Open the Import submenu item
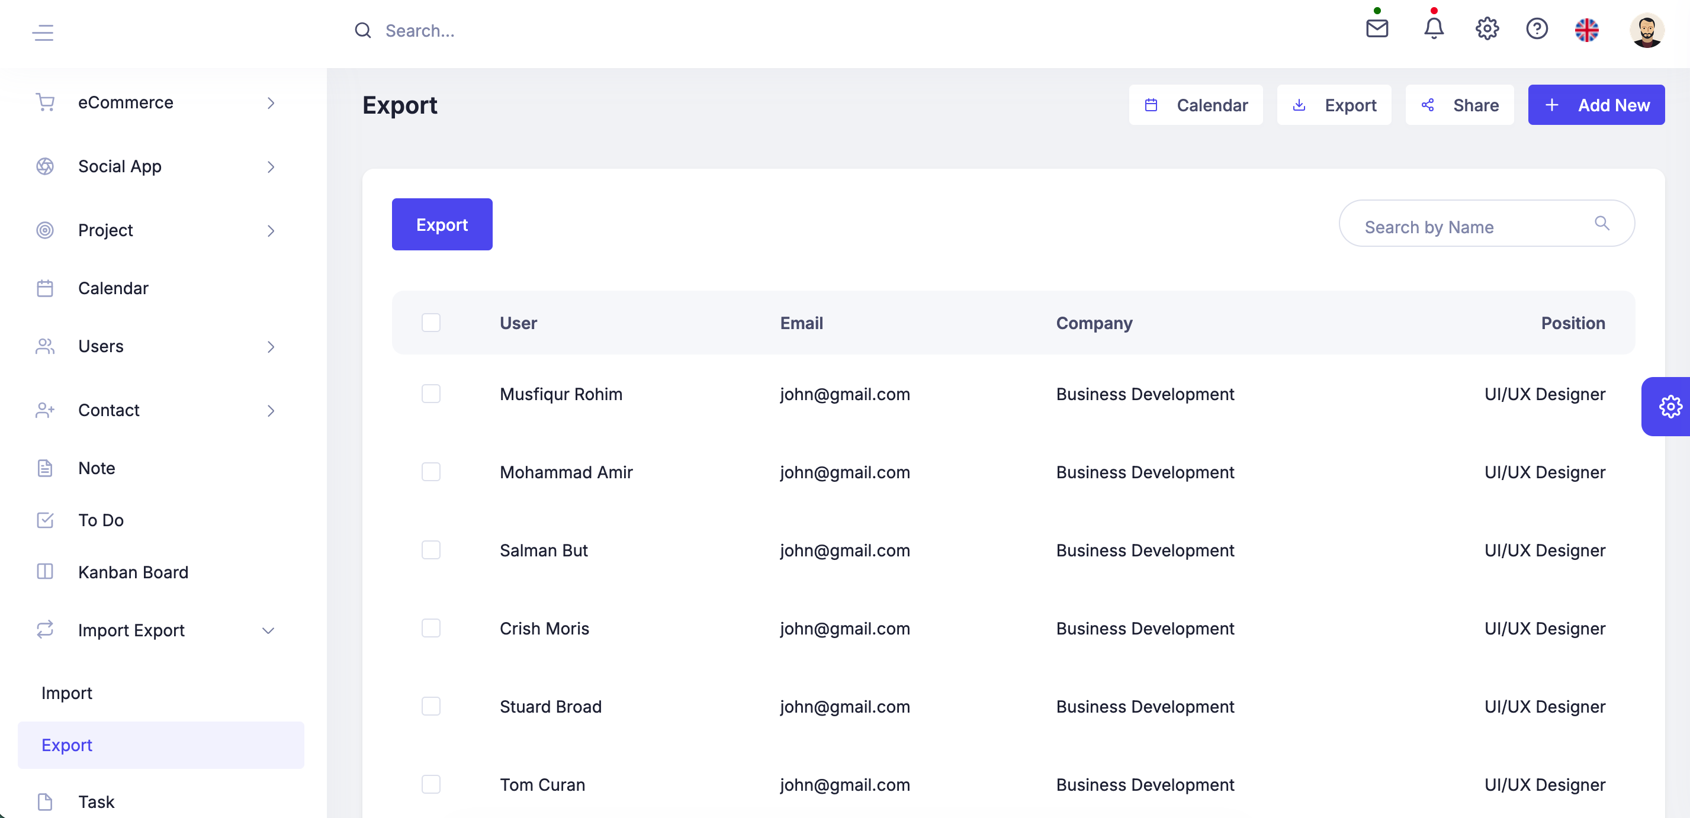 click(x=67, y=693)
